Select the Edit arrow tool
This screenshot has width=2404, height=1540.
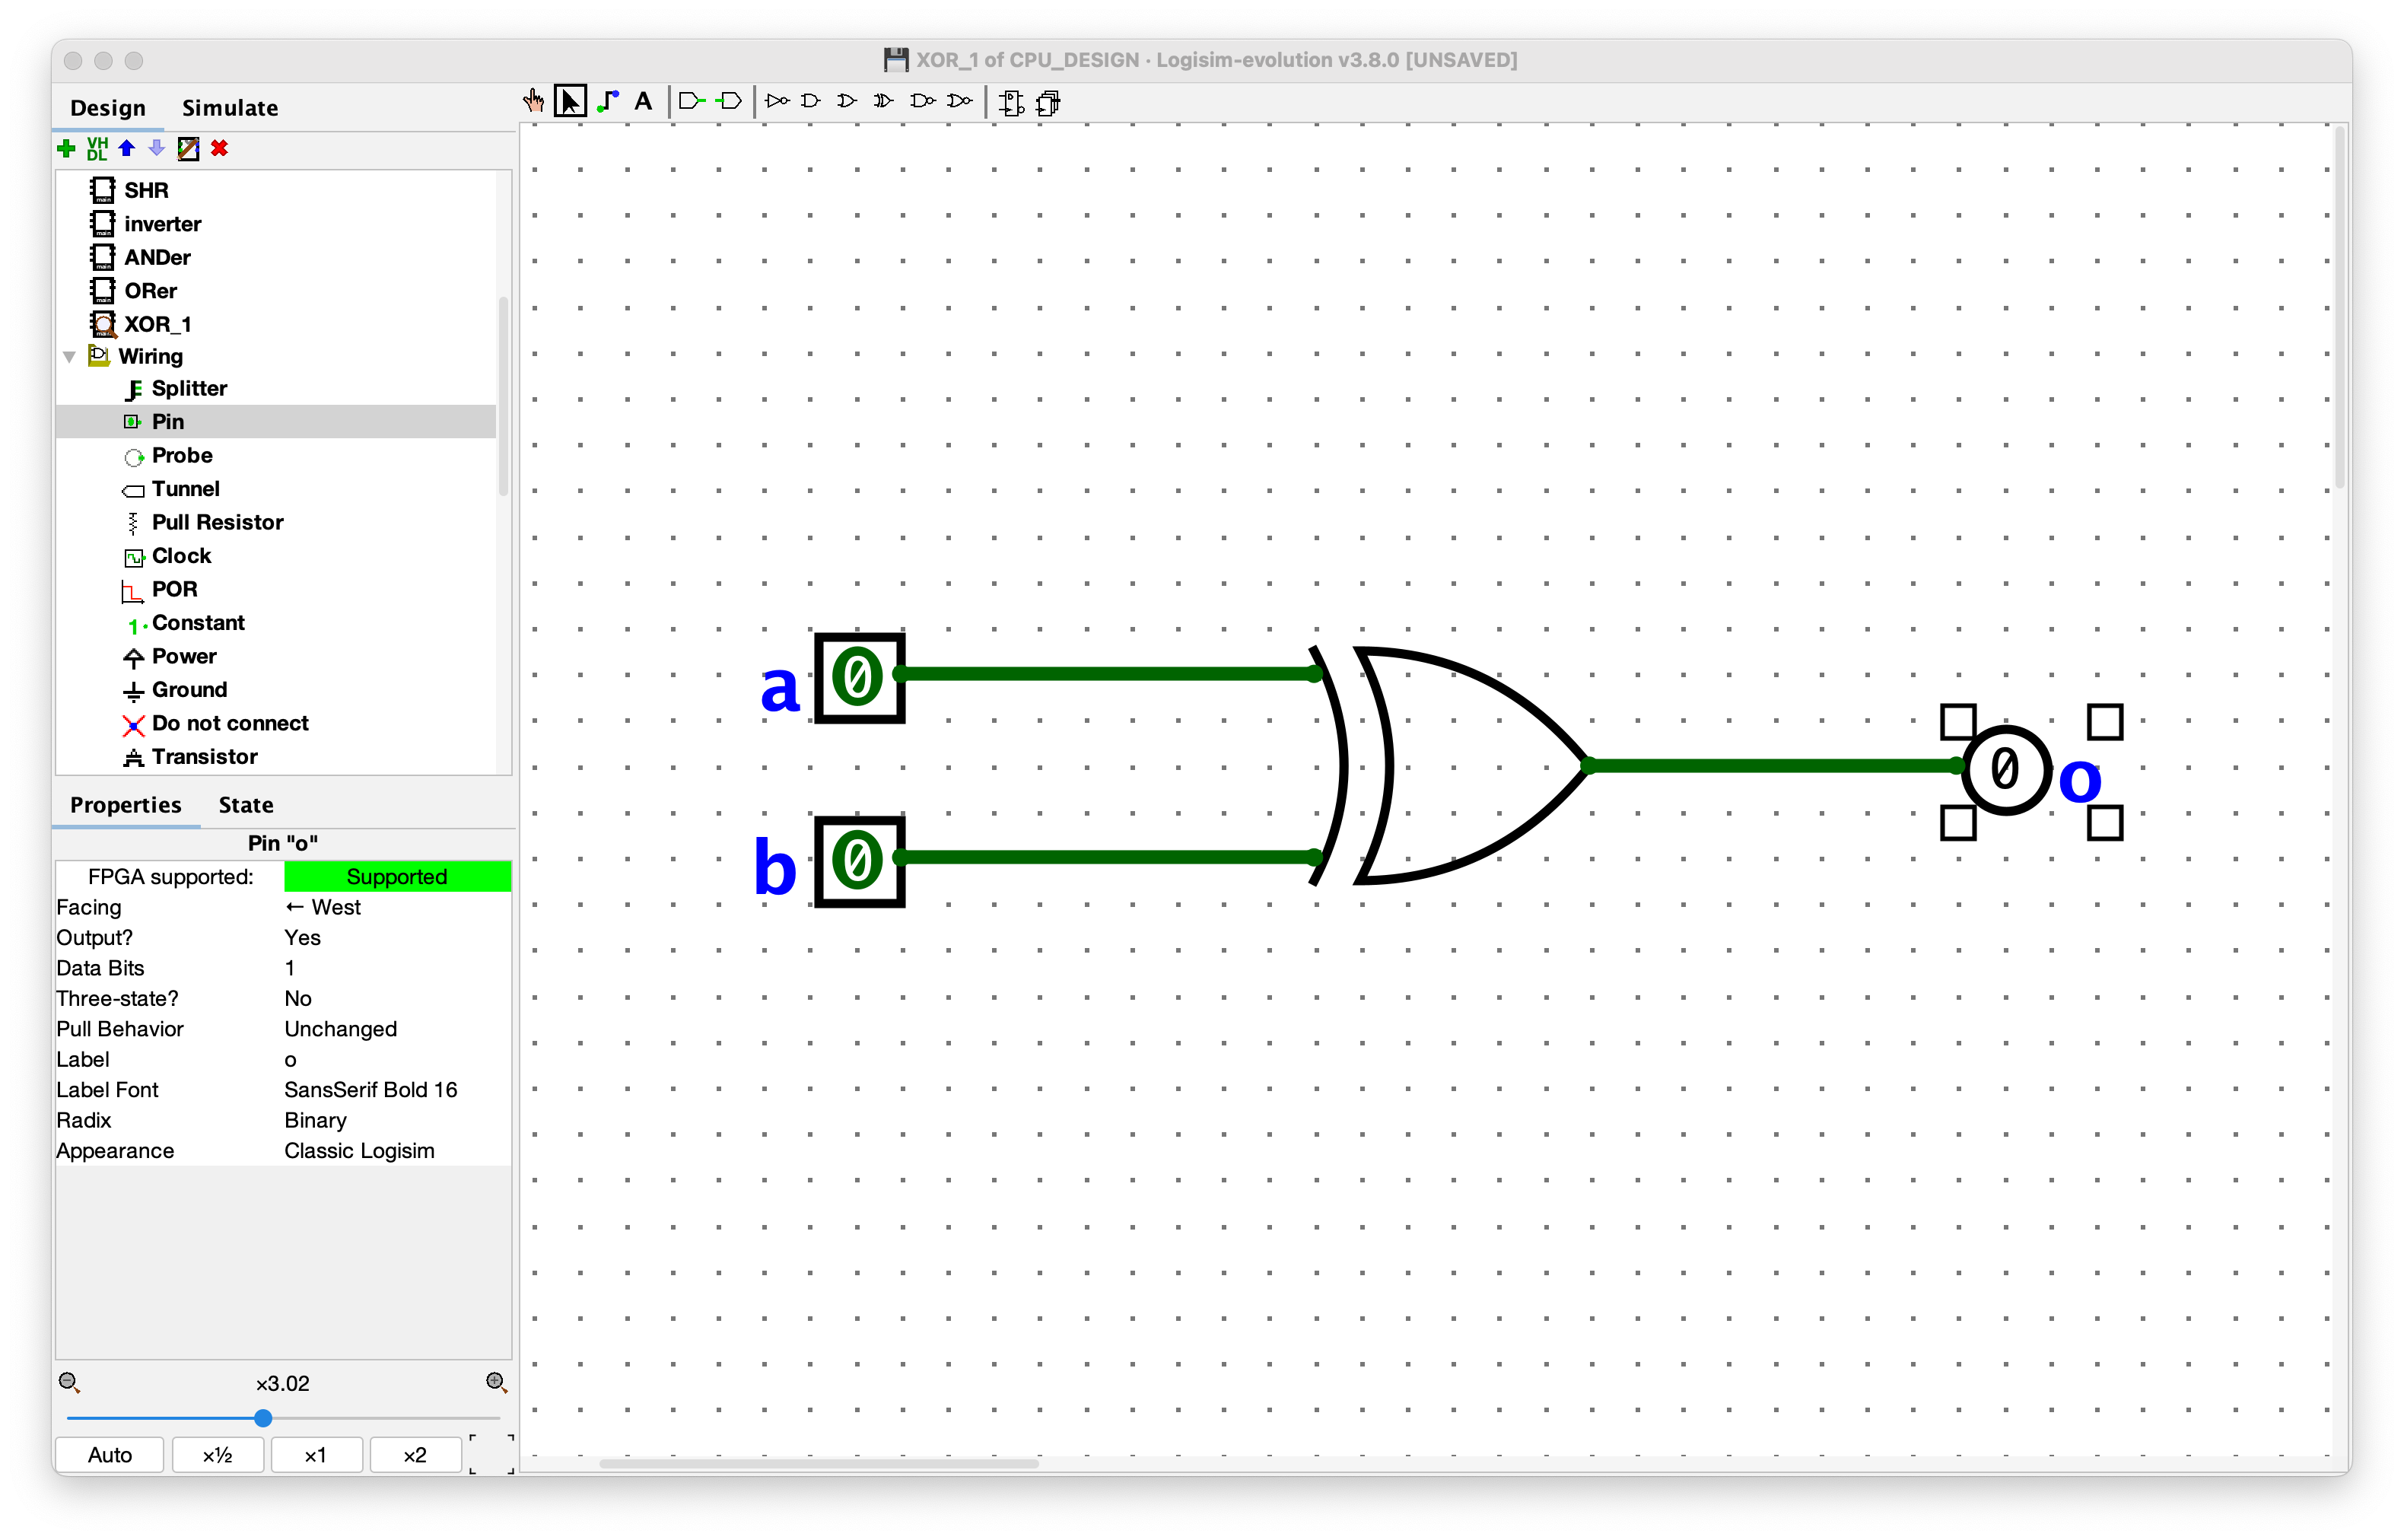570,101
